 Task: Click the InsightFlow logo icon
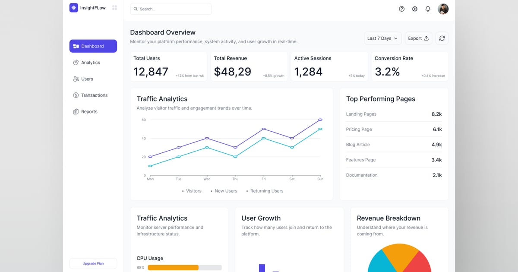click(x=74, y=8)
